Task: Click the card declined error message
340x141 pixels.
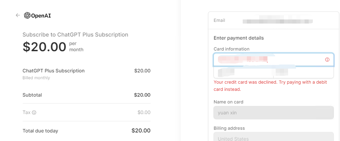Action: click(x=270, y=86)
